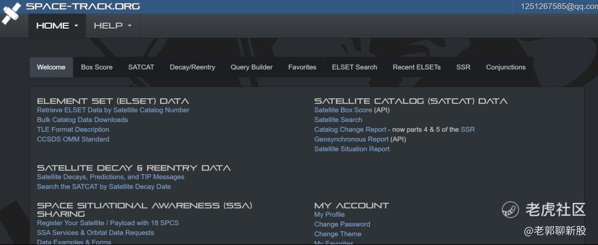
Task: Switch to the Box Score tab
Action: point(97,67)
